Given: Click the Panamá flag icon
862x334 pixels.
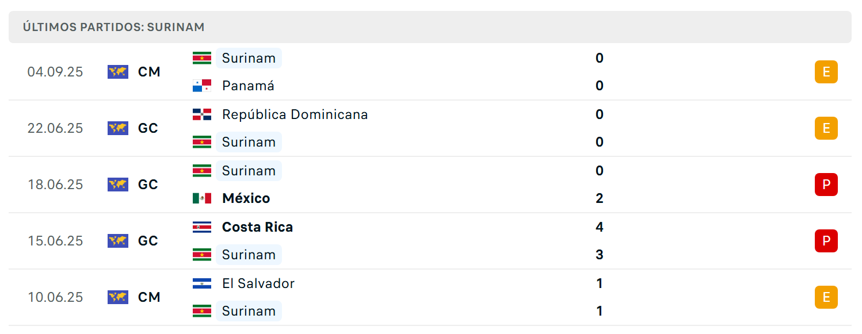Looking at the screenshot, I should click(202, 86).
